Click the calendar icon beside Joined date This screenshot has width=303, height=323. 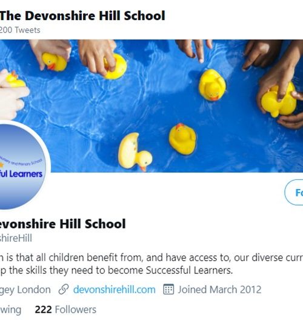click(x=168, y=289)
